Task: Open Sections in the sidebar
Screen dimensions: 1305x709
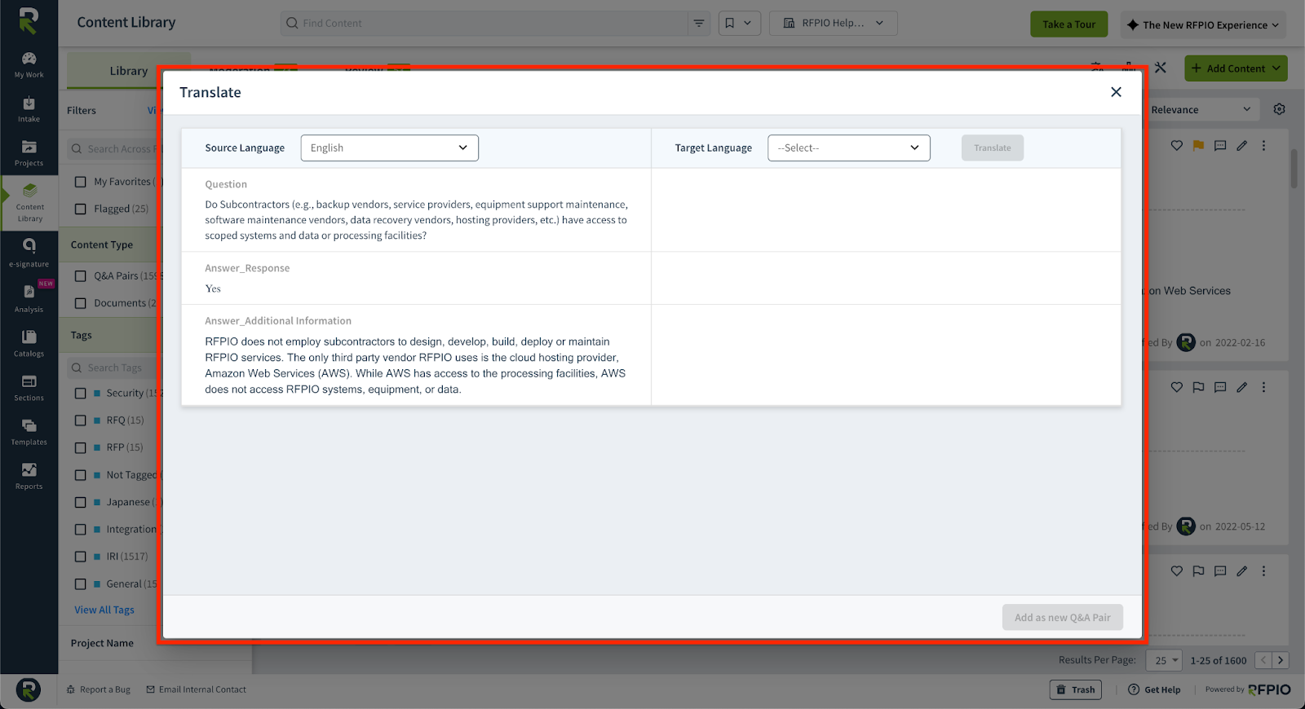Action: pyautogui.click(x=29, y=387)
